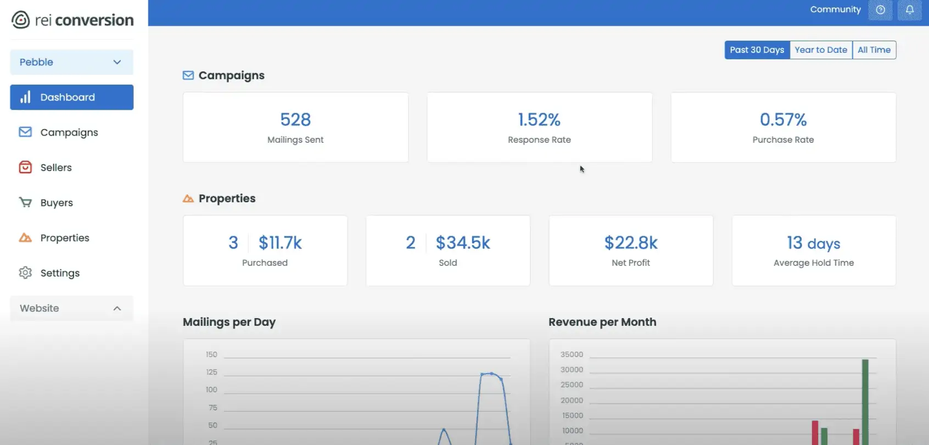
Task: Click the Sellers bag icon
Action: click(25, 167)
